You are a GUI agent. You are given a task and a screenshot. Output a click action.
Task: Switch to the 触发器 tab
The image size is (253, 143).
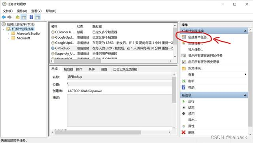(x=68, y=69)
